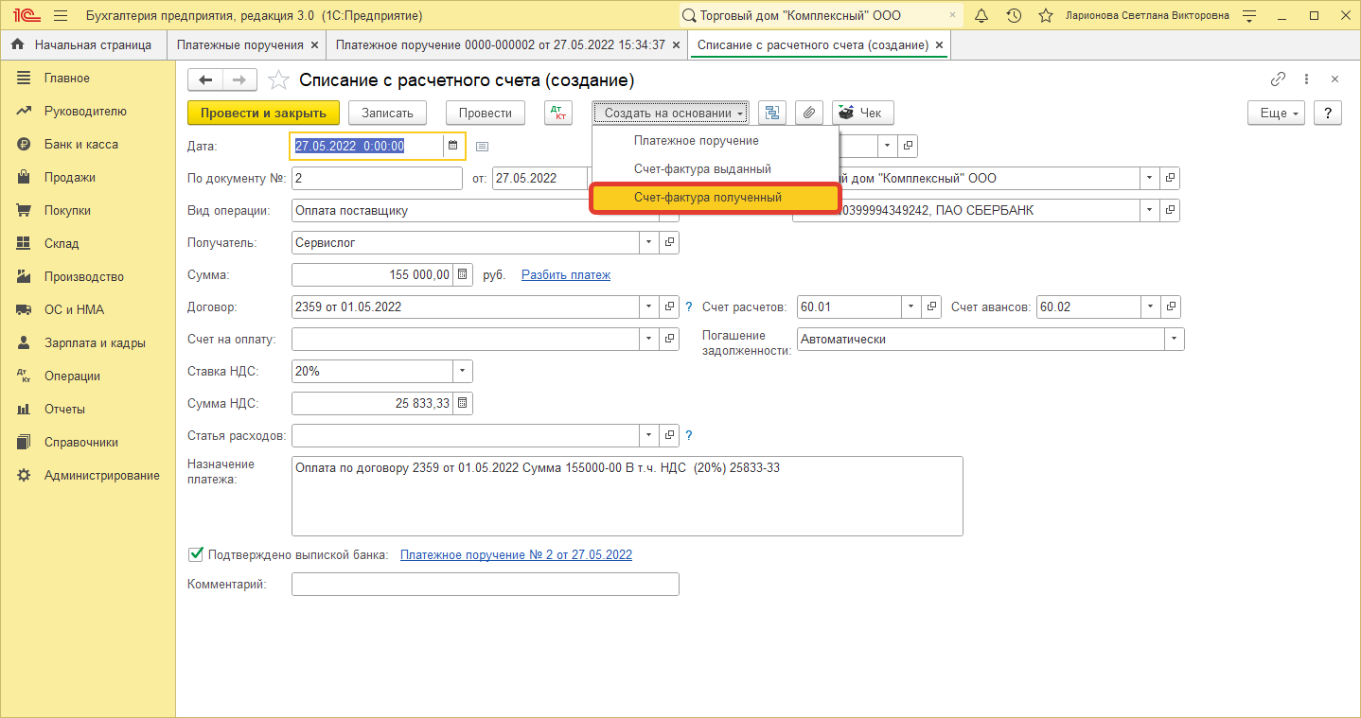Open title bar settings lines icon
Screen dimensions: 1361x718
[1250, 16]
